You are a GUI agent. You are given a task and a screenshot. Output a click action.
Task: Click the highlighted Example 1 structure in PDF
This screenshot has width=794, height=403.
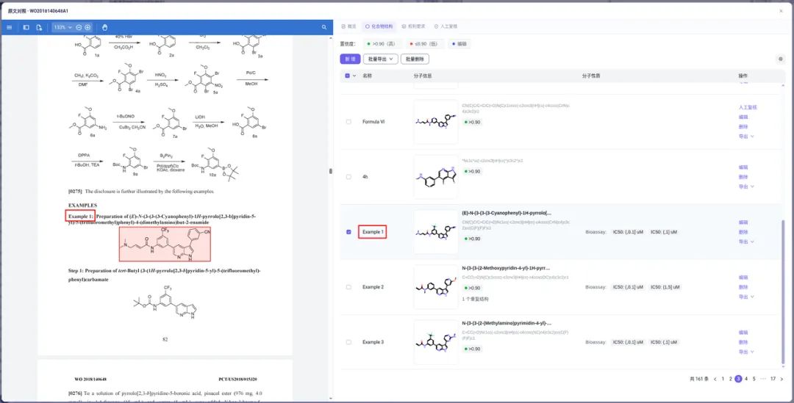[x=165, y=244]
